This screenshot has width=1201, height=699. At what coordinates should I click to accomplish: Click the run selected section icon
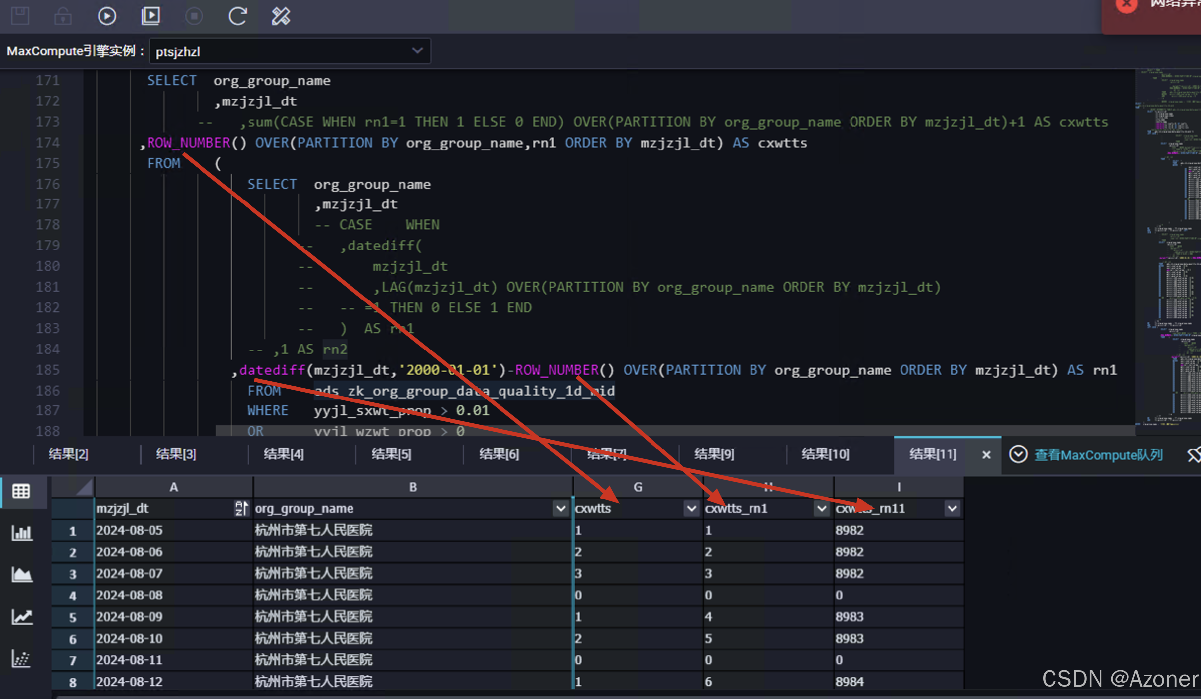point(150,16)
